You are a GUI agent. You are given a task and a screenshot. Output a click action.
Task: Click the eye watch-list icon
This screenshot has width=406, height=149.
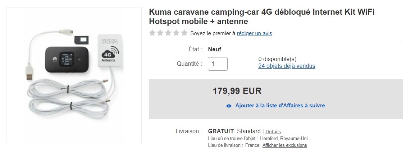229,106
